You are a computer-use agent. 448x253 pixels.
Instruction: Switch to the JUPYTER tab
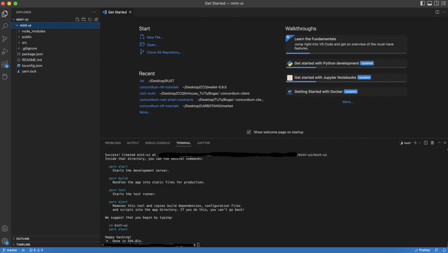click(204, 143)
